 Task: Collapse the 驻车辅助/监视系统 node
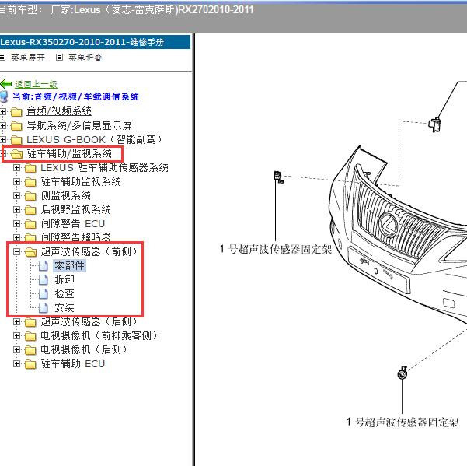click(4, 154)
